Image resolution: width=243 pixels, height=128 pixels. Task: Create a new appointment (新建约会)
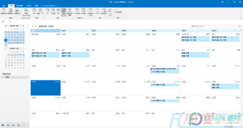pos(4,12)
